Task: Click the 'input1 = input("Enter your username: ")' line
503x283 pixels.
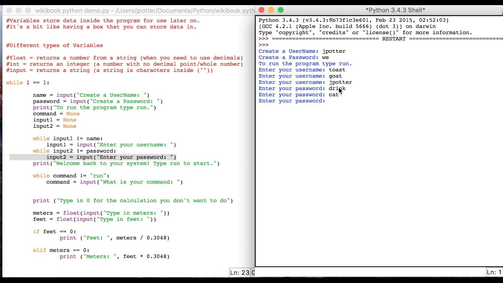Action: click(111, 145)
